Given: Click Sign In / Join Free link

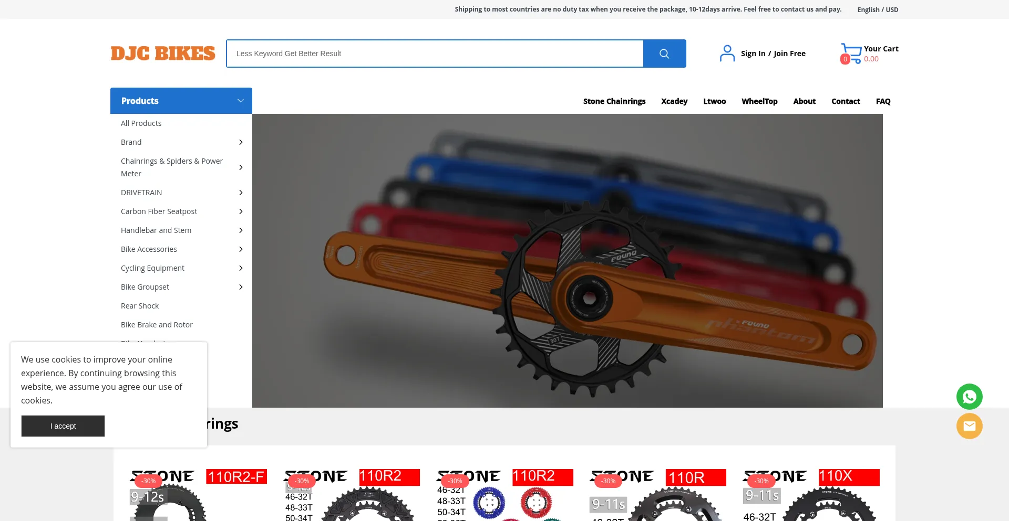Looking at the screenshot, I should (773, 54).
